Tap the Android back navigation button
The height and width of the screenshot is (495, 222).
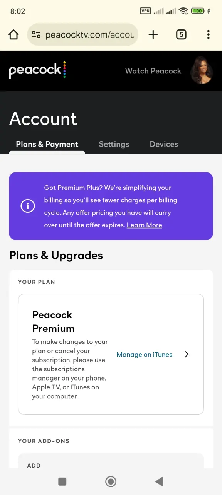click(159, 481)
